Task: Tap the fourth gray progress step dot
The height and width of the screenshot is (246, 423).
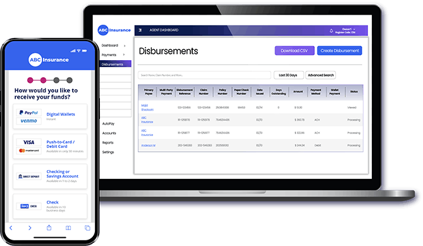Action: tap(70, 80)
